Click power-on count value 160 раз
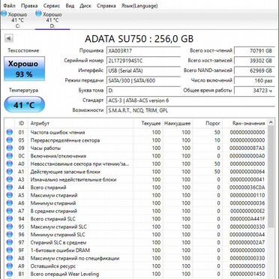 tap(254, 80)
